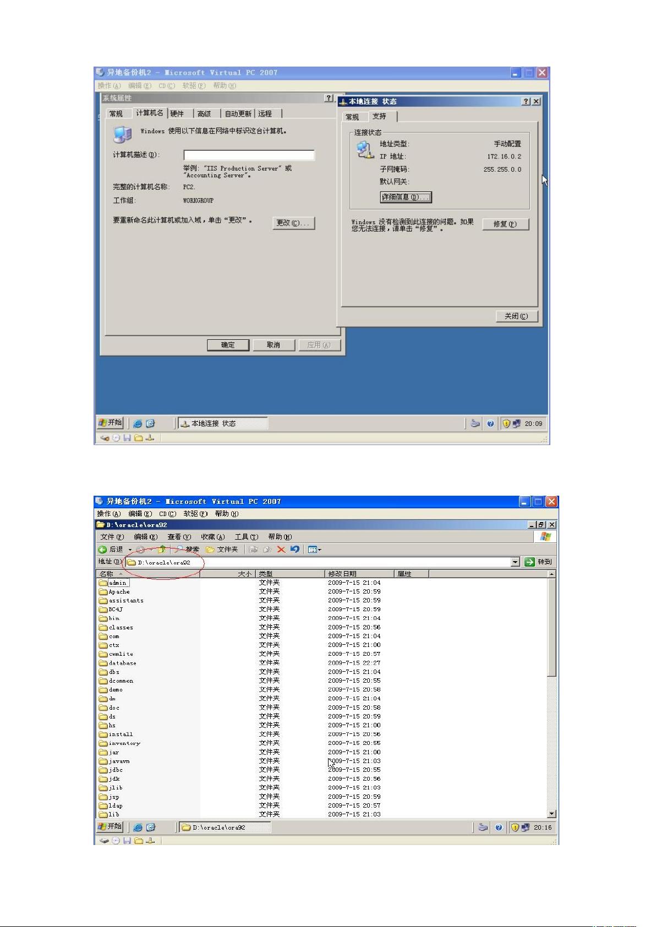Open Explorer's 查看(V) menu
Image resolution: width=656 pixels, height=927 pixels.
coord(179,537)
